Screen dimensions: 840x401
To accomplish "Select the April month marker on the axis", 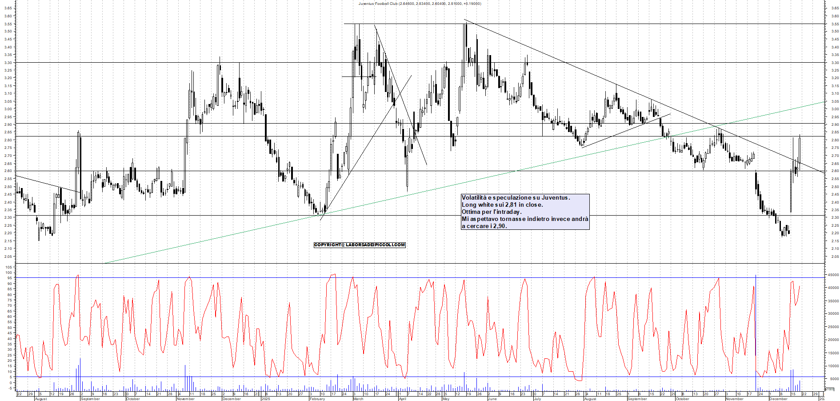I will [x=402, y=399].
